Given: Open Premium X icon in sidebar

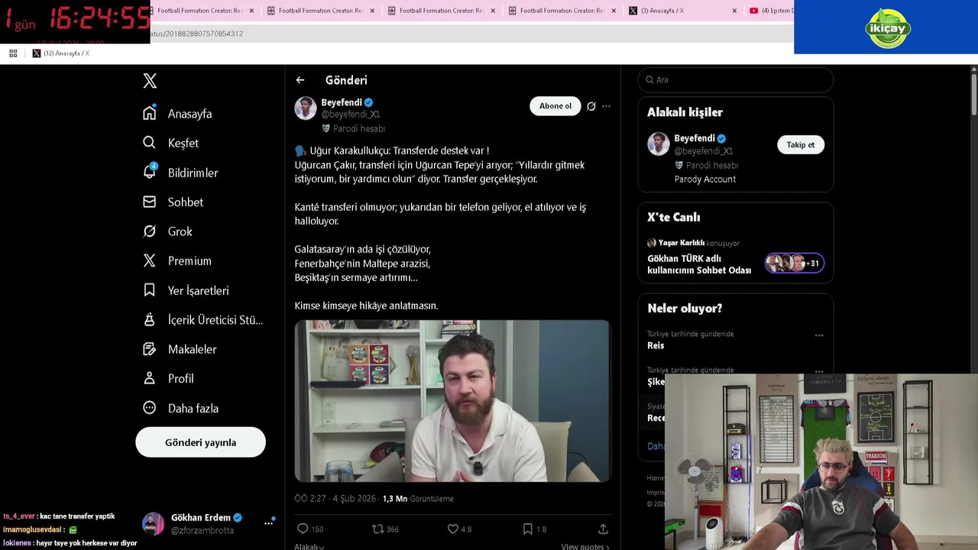Looking at the screenshot, I should pos(150,260).
